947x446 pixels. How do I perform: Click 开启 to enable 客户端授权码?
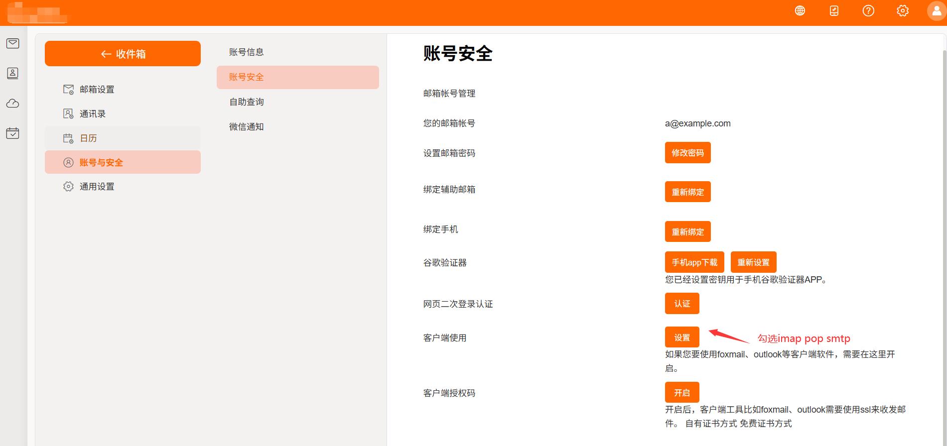682,393
